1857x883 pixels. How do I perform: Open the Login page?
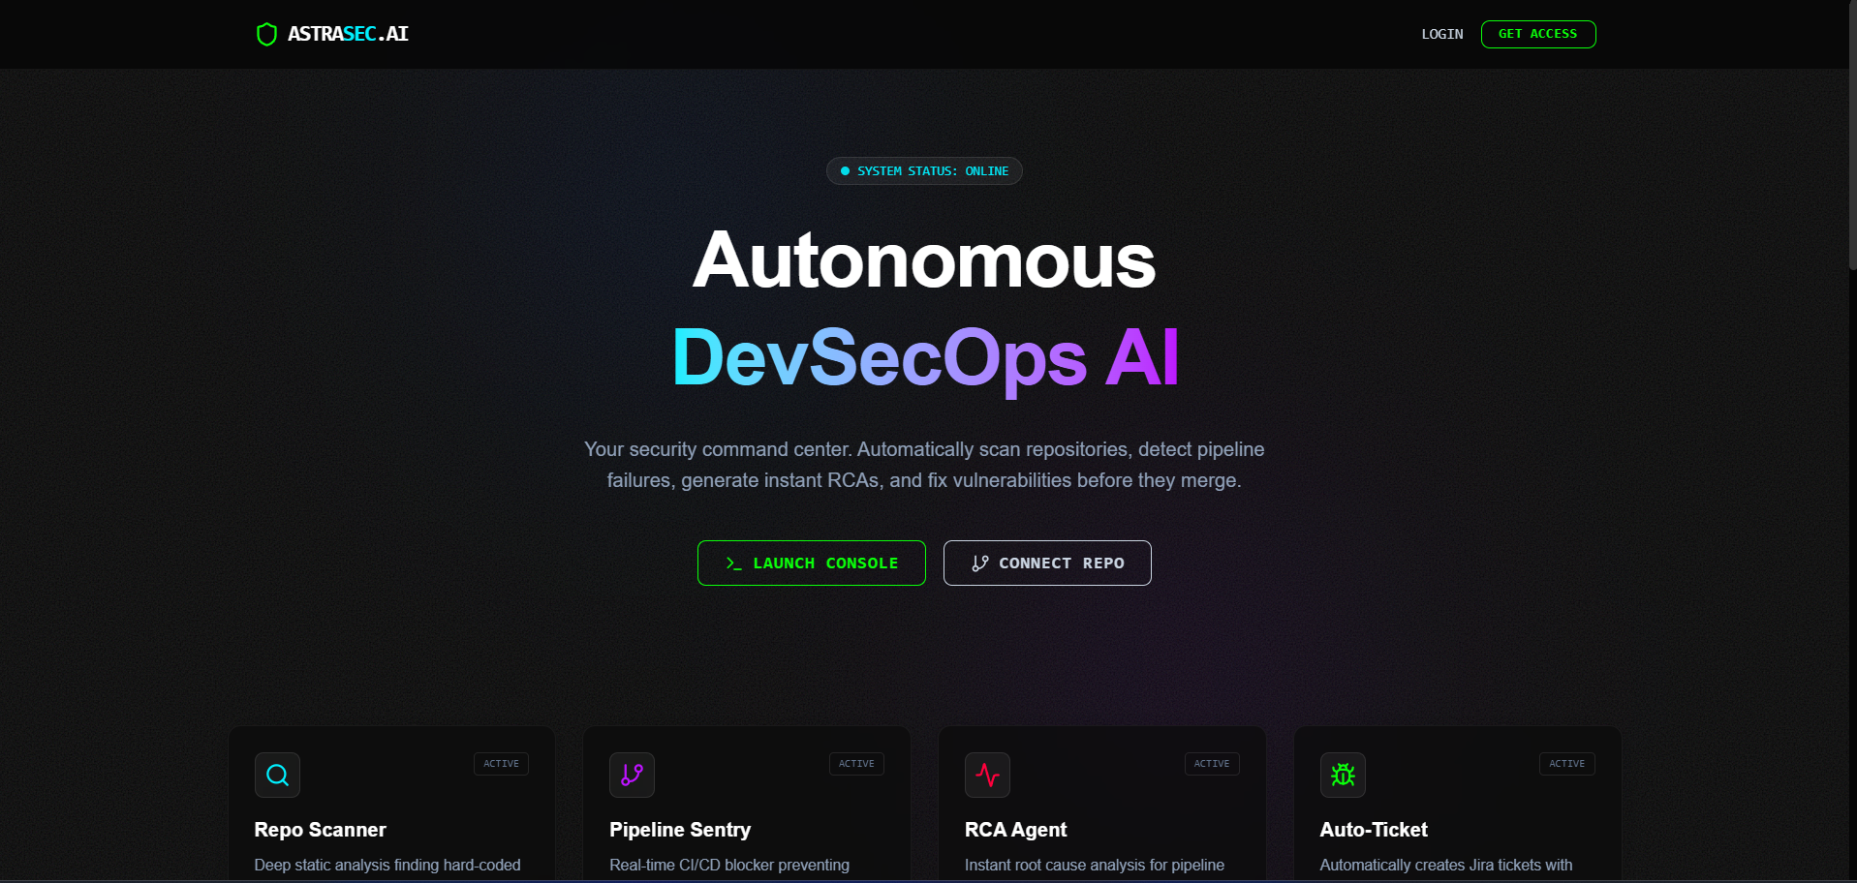point(1442,34)
